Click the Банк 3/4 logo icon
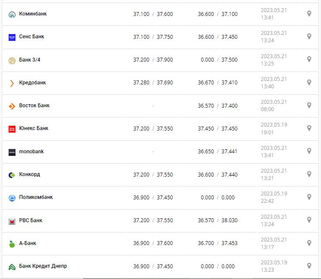This screenshot has height=279, width=321. coord(12,60)
